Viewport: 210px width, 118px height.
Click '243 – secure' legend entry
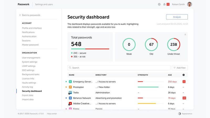point(78,53)
